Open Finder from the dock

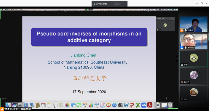click(8, 105)
